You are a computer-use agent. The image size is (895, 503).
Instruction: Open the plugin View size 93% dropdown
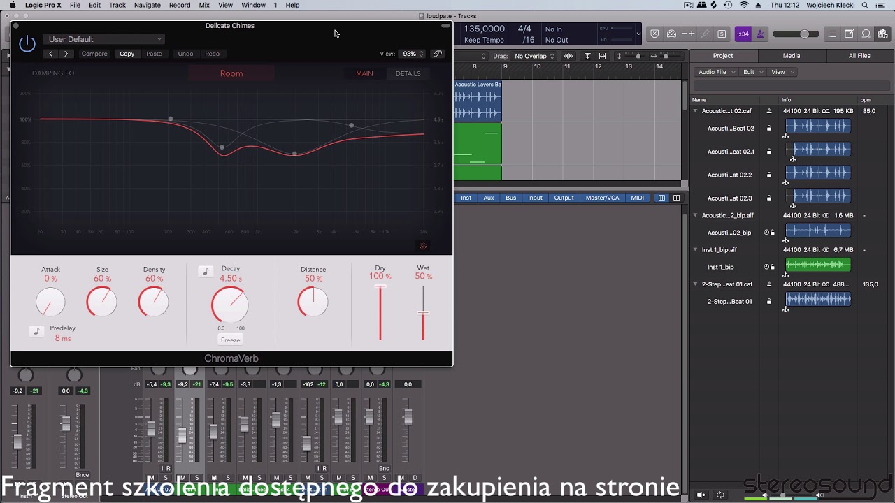point(411,54)
